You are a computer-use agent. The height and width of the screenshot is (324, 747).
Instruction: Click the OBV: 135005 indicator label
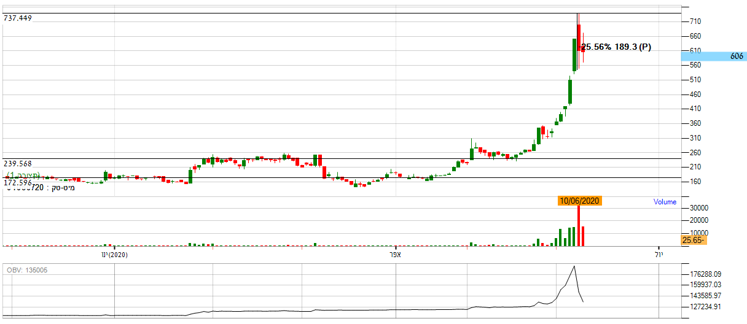[27, 270]
